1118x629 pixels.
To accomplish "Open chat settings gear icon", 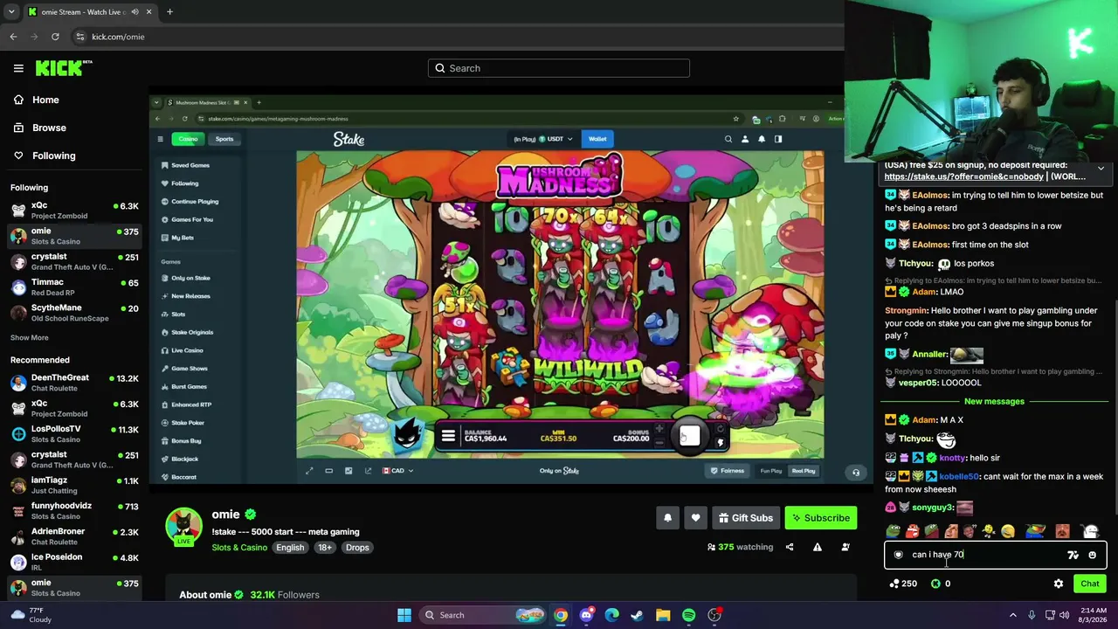I will pos(1059,584).
